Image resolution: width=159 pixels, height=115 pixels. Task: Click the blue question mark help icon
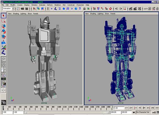point(80,9)
